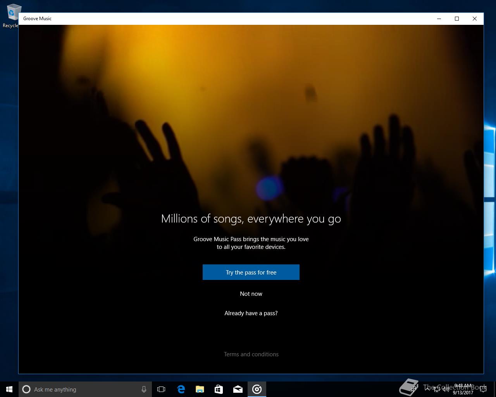The image size is (496, 397).
Task: Open Task View on taskbar
Action: (x=161, y=389)
